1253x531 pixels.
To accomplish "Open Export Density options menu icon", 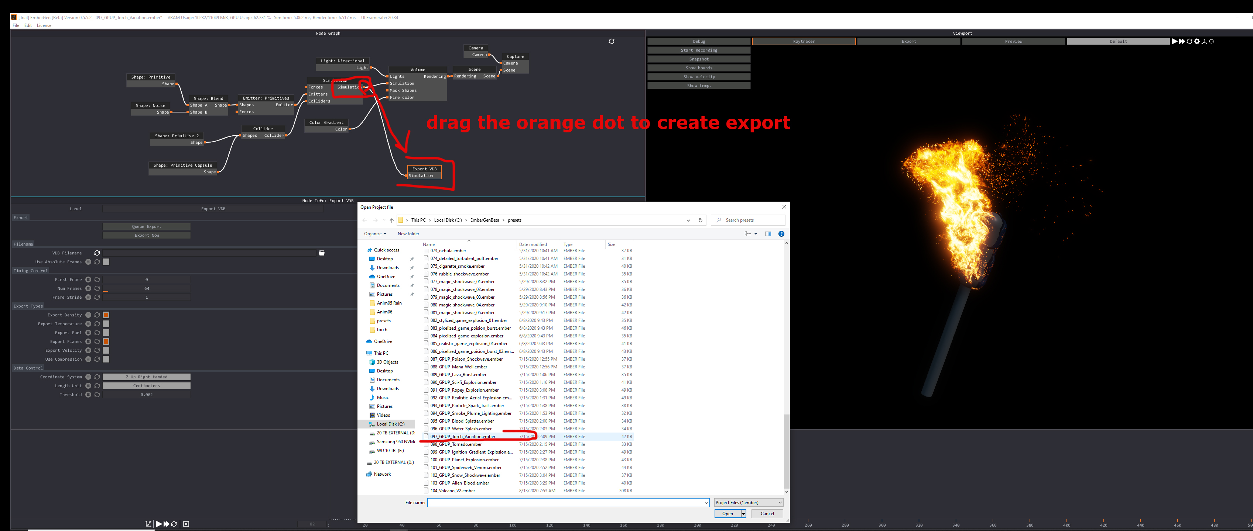I will (x=88, y=315).
